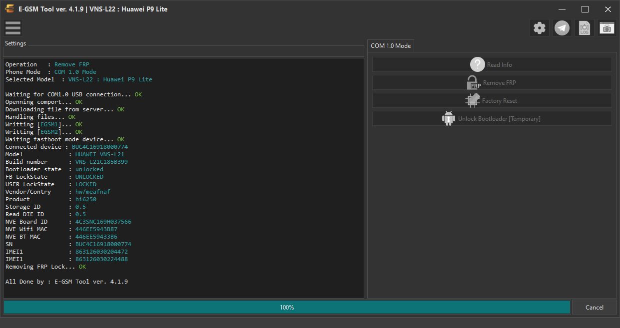
Task: Click the Factory Reset button
Action: tap(492, 100)
